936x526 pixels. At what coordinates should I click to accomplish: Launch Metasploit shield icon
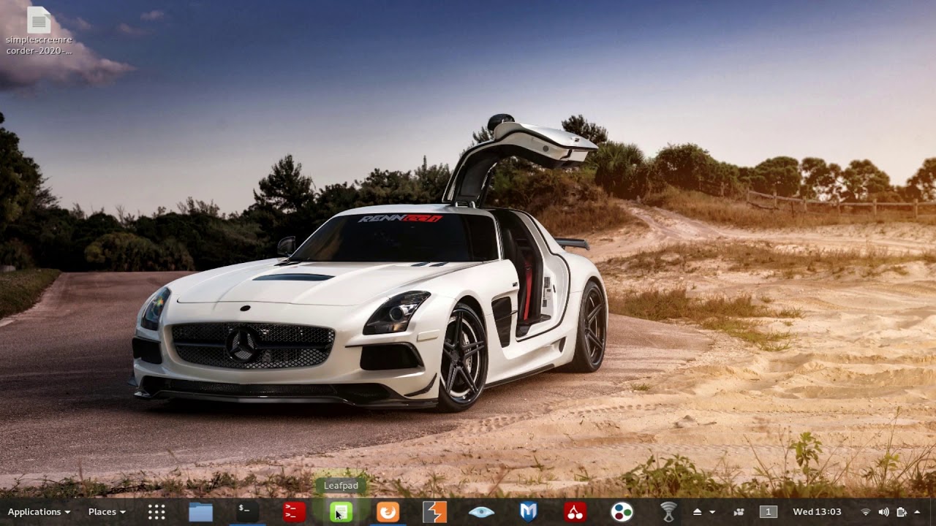(528, 512)
